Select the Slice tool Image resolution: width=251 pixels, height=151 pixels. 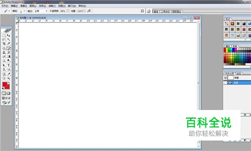click(x=9, y=44)
